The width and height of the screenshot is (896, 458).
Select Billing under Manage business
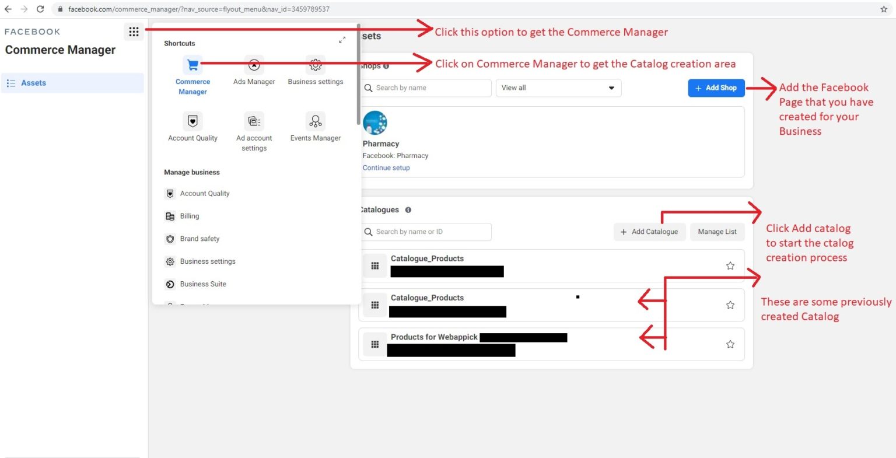tap(188, 216)
